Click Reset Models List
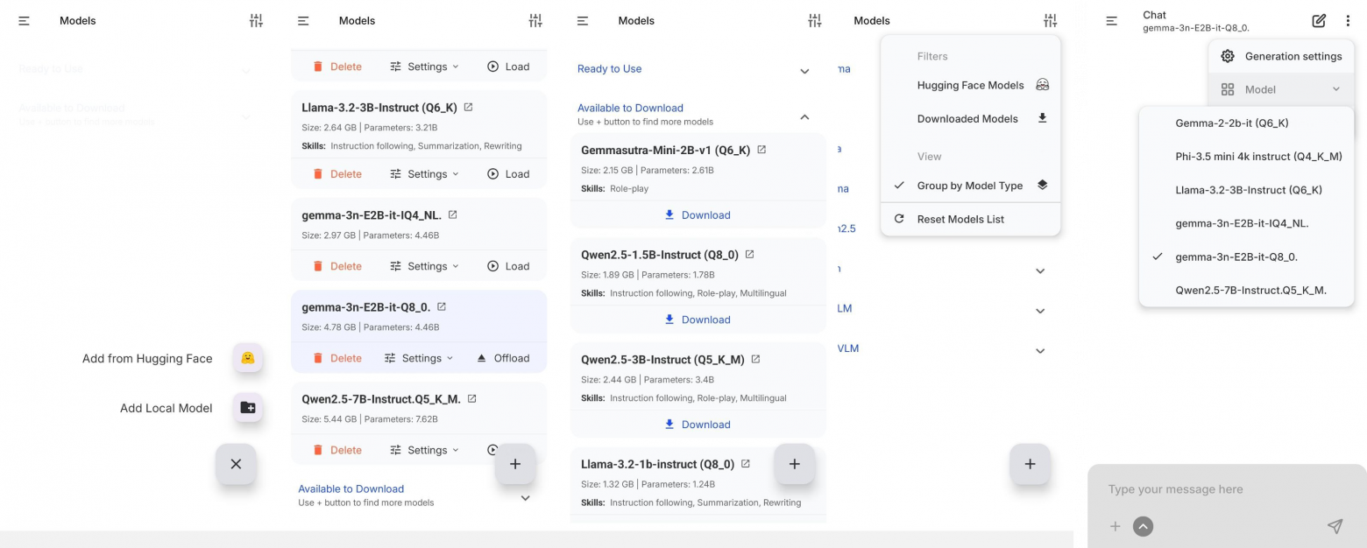1367x548 pixels. [x=971, y=219]
